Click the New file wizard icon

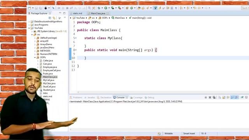(30, 8)
